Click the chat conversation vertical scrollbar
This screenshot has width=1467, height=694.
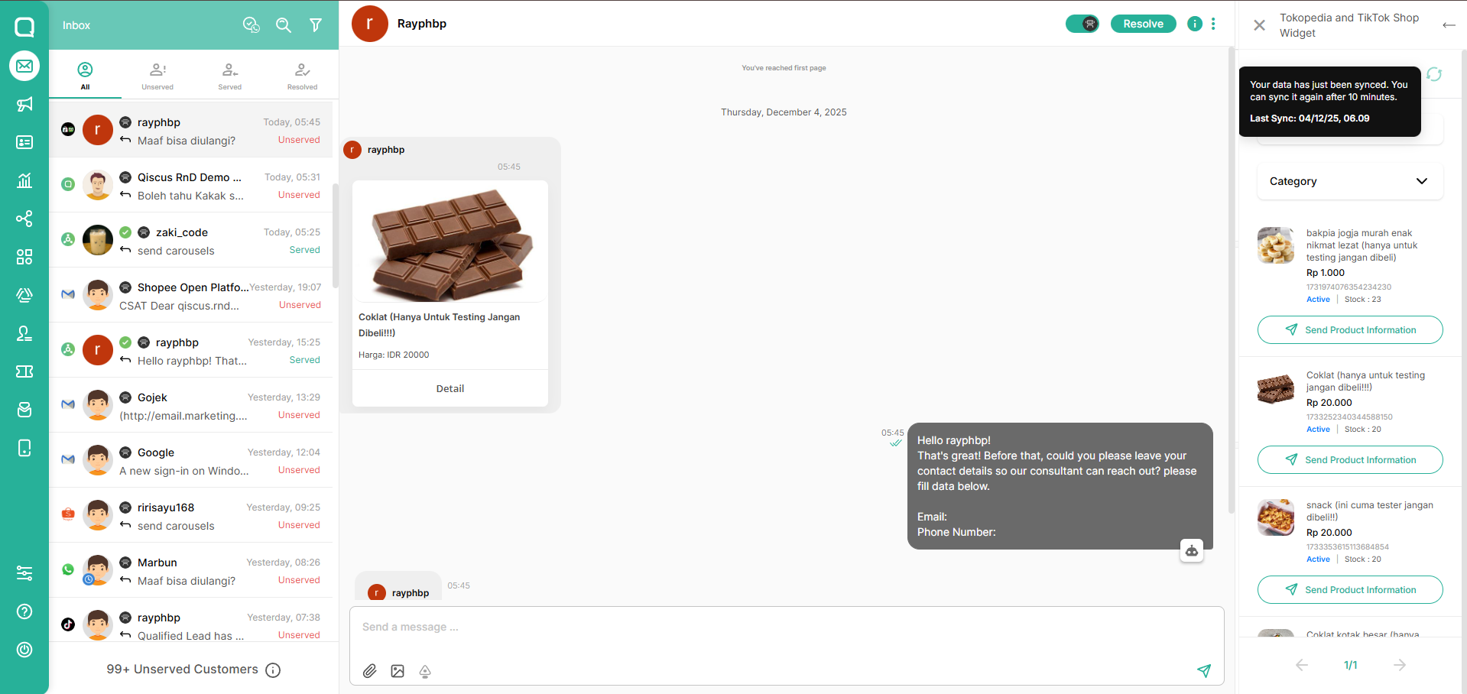click(x=1231, y=280)
